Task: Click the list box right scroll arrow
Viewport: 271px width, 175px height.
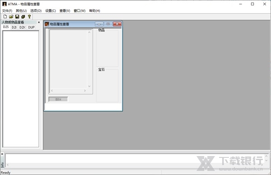Action: tap(85, 91)
